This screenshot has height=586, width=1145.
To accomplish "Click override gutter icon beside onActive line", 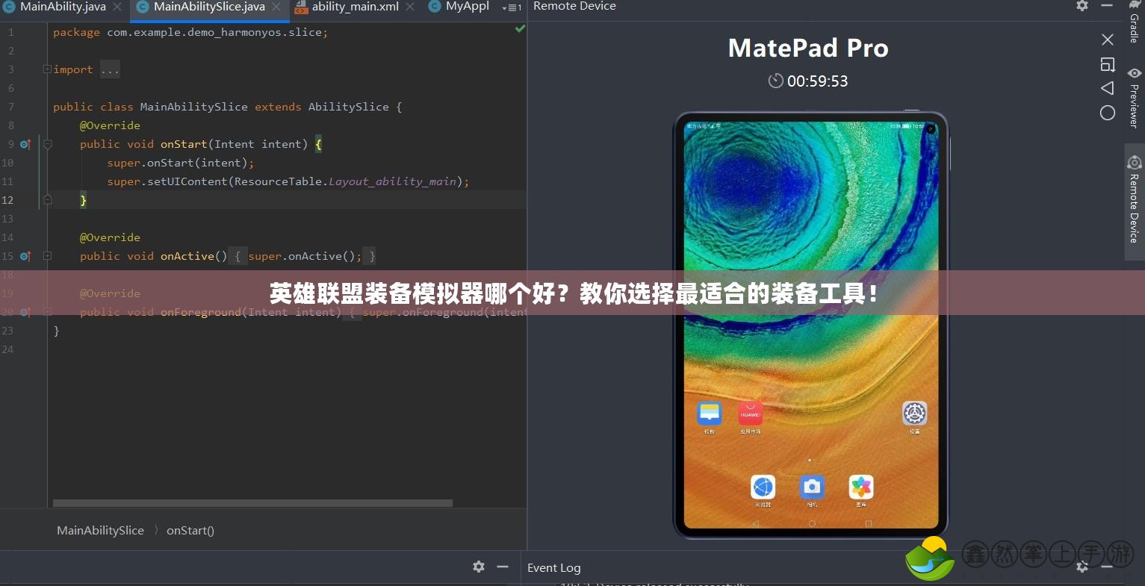I will [25, 256].
